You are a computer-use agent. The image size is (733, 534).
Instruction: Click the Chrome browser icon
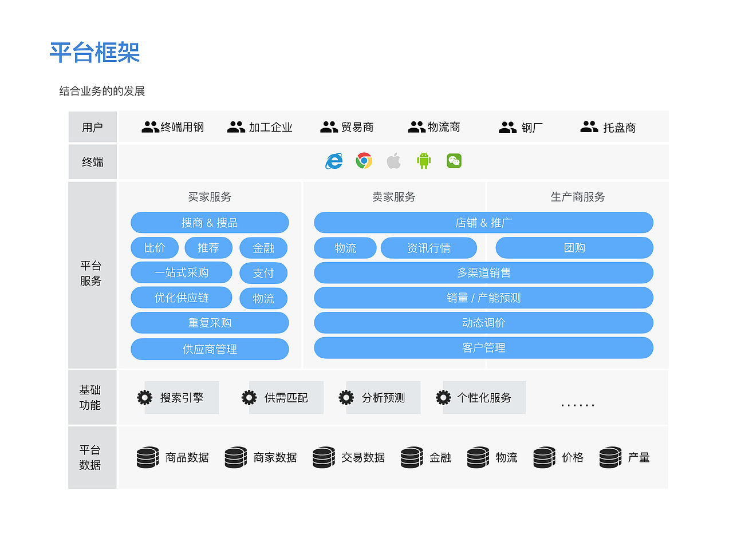pyautogui.click(x=364, y=161)
